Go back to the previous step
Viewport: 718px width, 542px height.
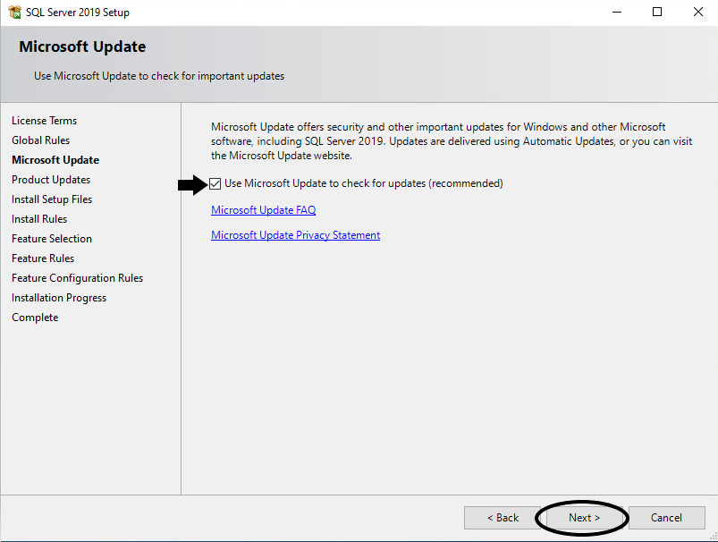point(503,518)
